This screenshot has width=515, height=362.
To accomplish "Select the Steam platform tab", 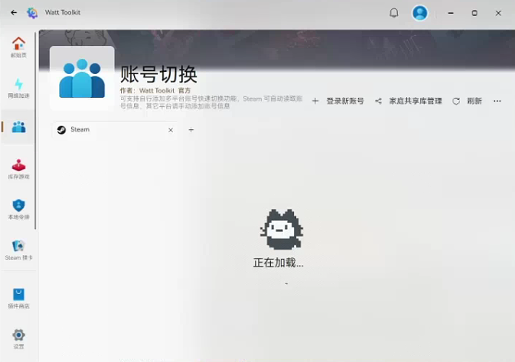I will pos(115,130).
